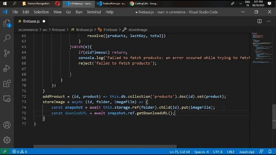Click the taskbar clock showing 3:01 PM
The width and height of the screenshot is (276, 155).
click(x=258, y=3)
